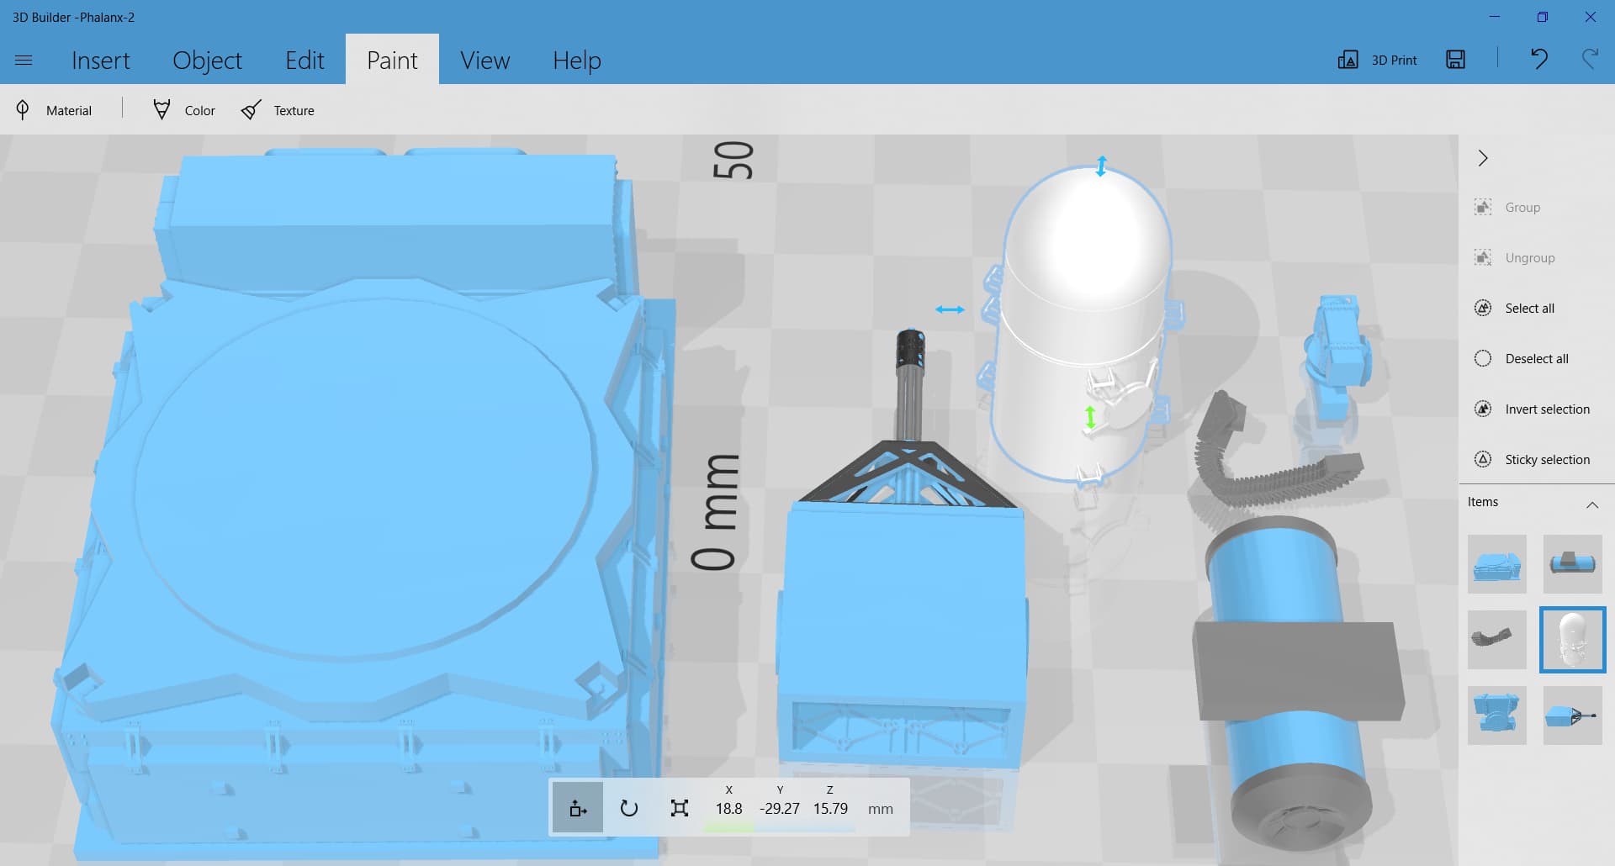The image size is (1615, 866).
Task: Undo the last action
Action: (1538, 59)
